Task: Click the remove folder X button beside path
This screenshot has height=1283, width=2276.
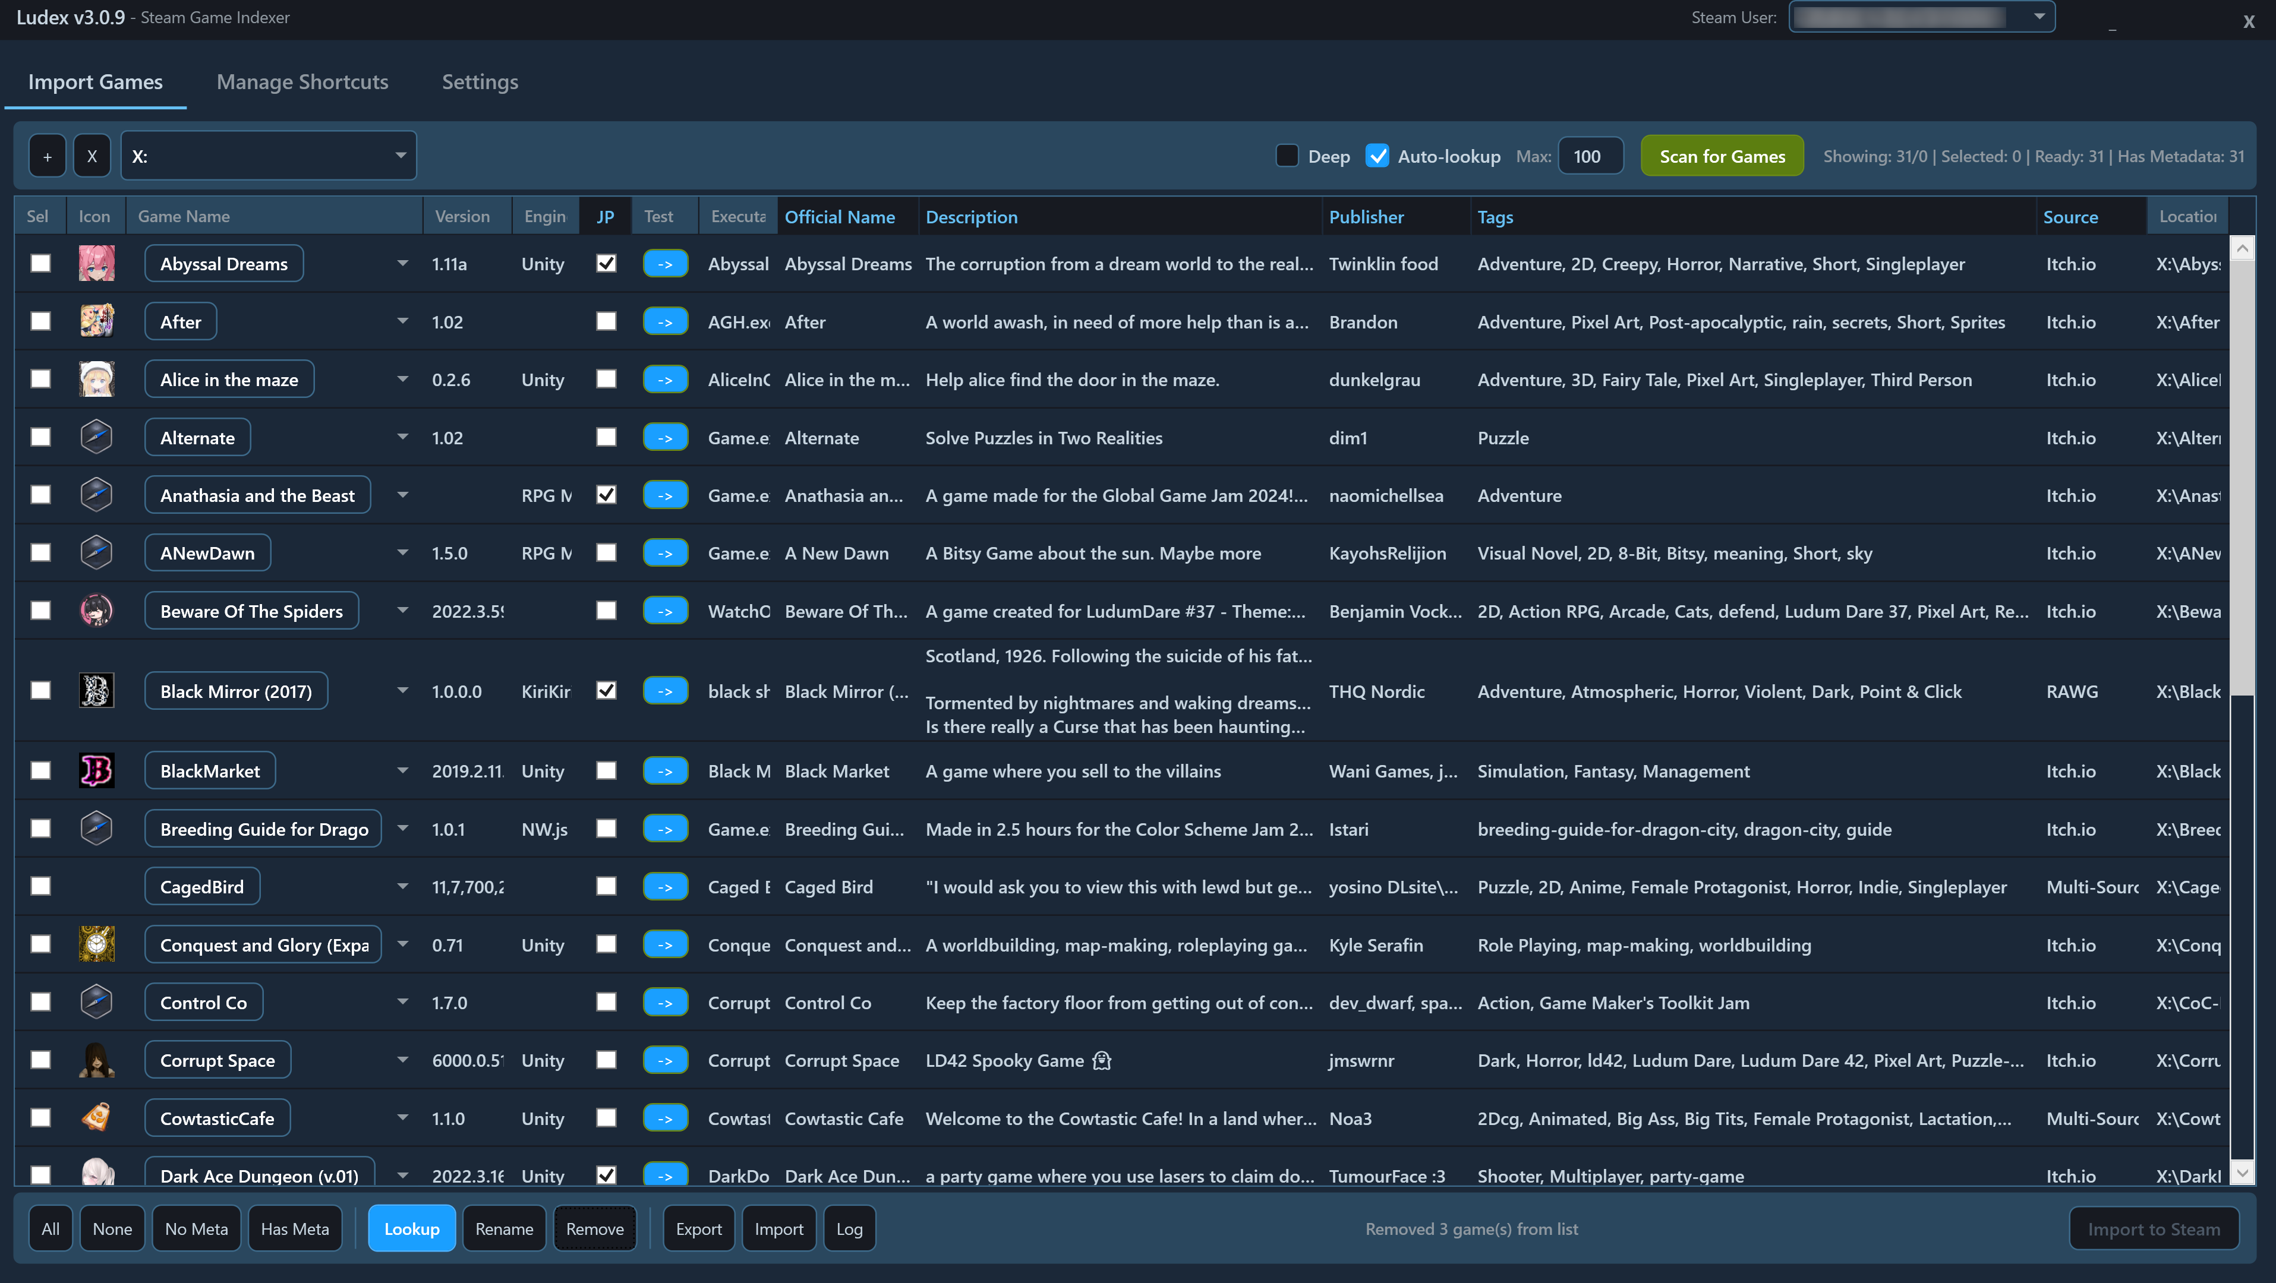Action: click(x=92, y=156)
